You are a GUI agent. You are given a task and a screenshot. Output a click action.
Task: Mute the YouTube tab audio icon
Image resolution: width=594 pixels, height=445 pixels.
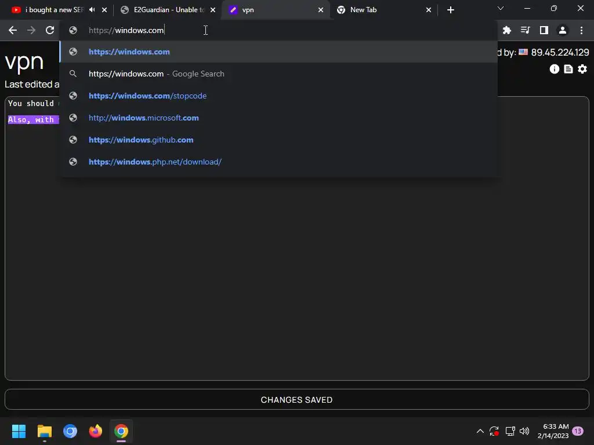click(x=92, y=10)
